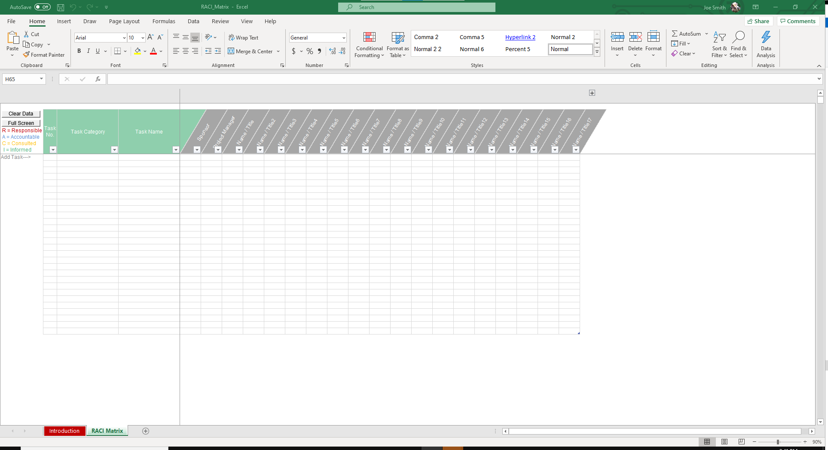Click the Search box in title bar
The image size is (828, 450).
point(417,7)
